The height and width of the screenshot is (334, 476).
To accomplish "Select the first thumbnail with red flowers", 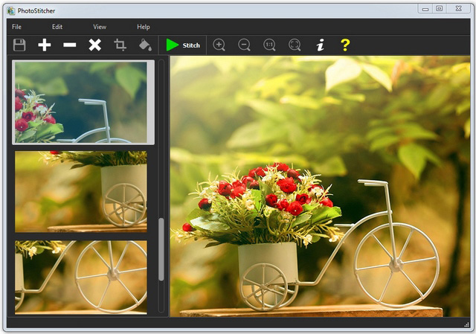I will 82,102.
